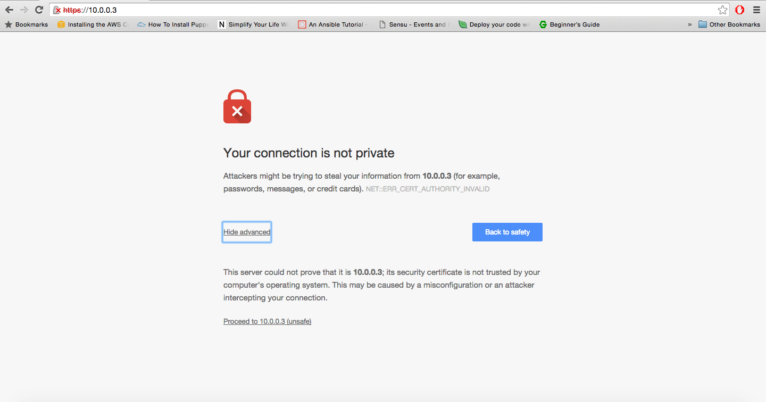This screenshot has height=402, width=766.
Task: Click the red Adblock extension icon
Action: [739, 10]
